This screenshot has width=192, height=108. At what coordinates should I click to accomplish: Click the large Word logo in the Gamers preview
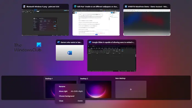click(70, 53)
